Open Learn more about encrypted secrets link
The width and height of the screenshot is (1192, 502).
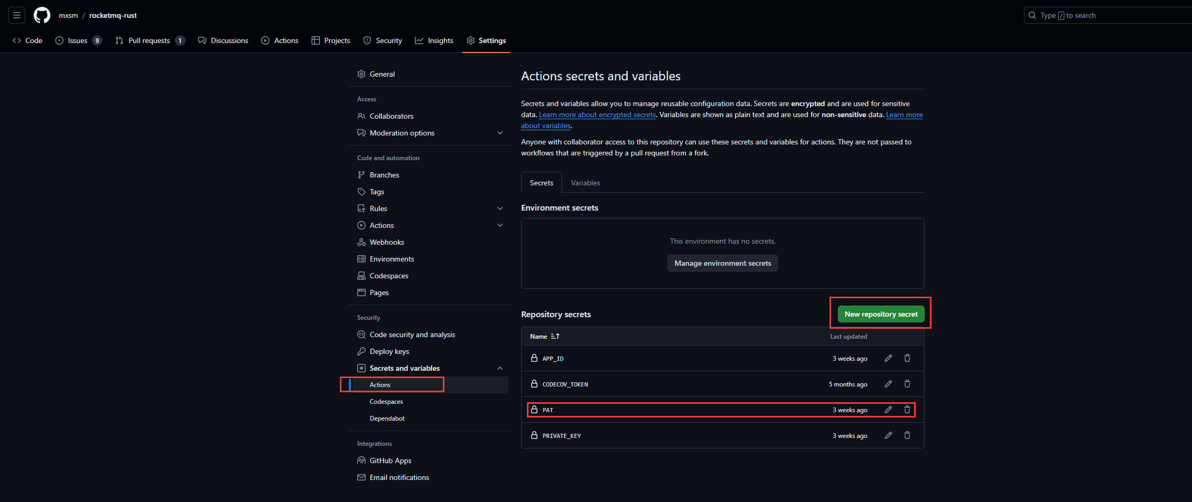[597, 114]
